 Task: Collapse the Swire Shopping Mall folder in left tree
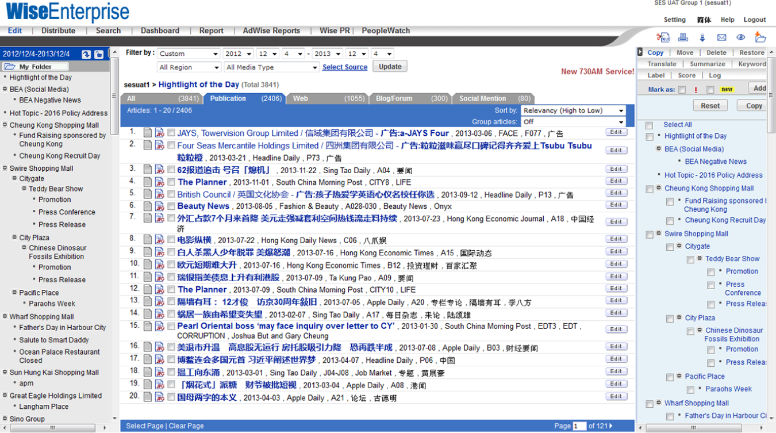pos(5,168)
